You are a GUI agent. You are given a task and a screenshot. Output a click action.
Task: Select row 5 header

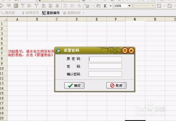click(x=3, y=44)
